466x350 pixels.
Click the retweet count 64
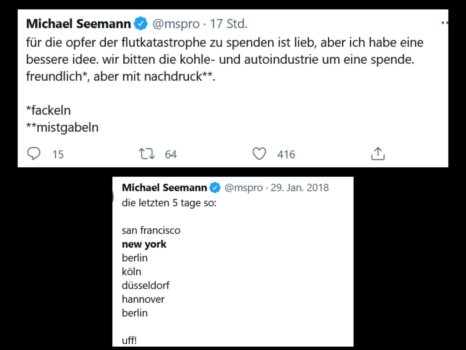pos(171,154)
